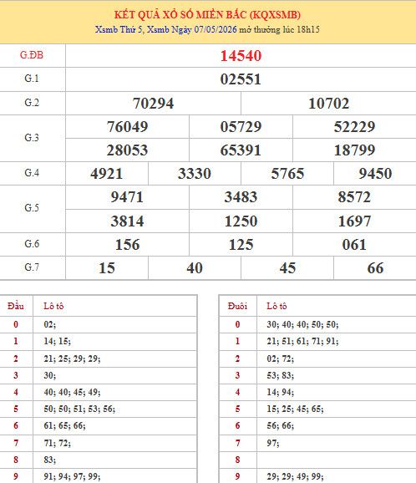Click Đuôi row 53; 83;
Viewport: 416px width, 483px height.
click(x=280, y=375)
